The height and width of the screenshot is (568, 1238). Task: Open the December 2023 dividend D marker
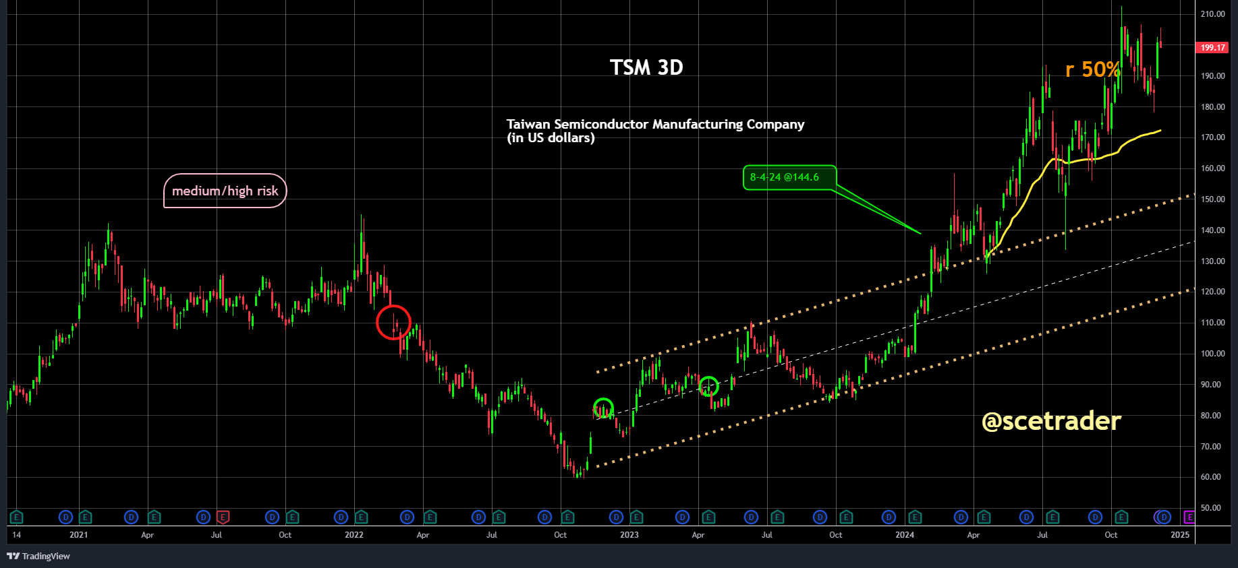coord(889,517)
